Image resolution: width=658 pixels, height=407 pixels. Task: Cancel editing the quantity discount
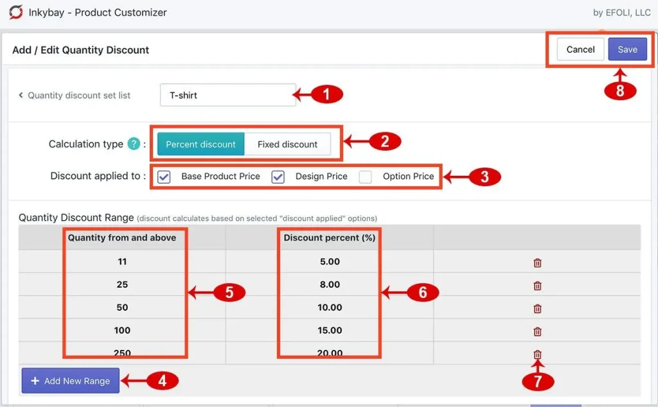580,49
